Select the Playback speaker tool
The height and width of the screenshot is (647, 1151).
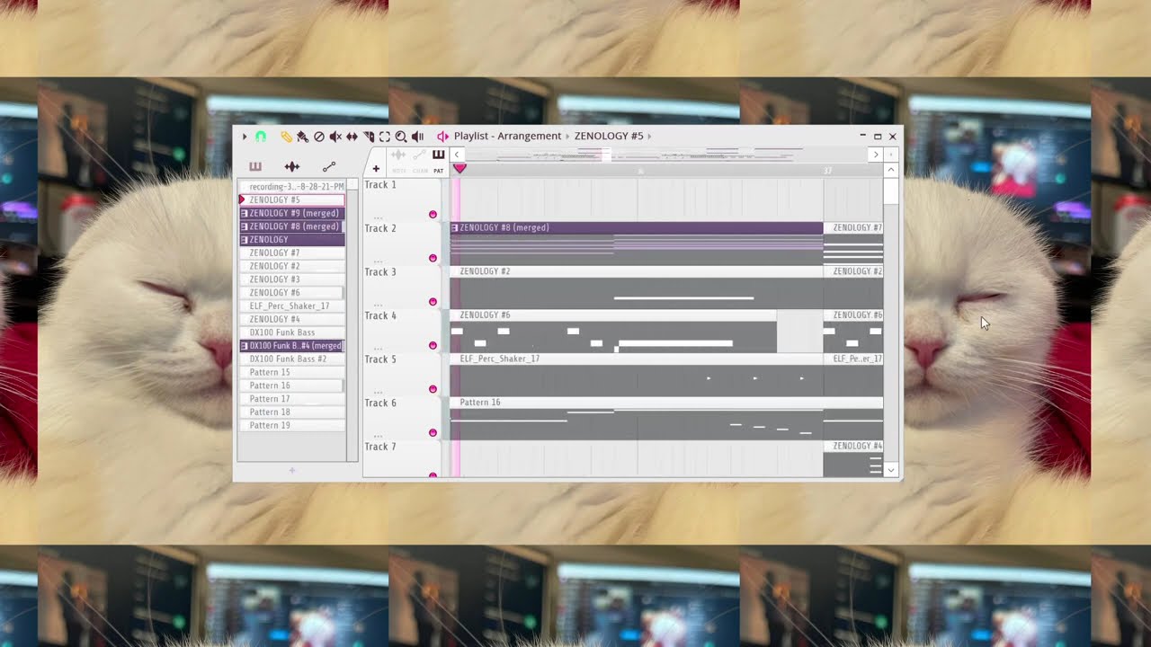417,137
